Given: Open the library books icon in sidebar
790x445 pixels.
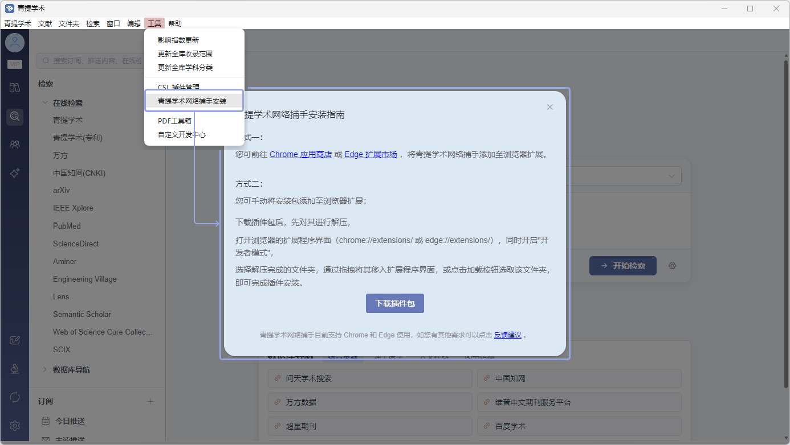Looking at the screenshot, I should (15, 88).
